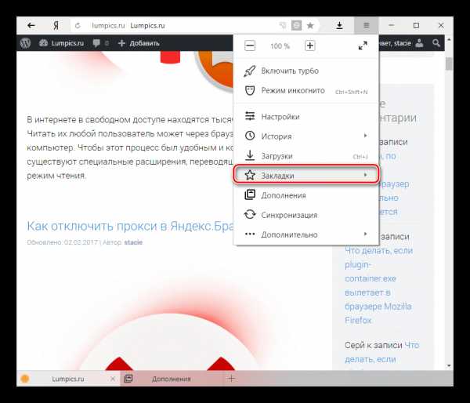Click the orange favicon of Lumpics.ru tab

[25, 379]
